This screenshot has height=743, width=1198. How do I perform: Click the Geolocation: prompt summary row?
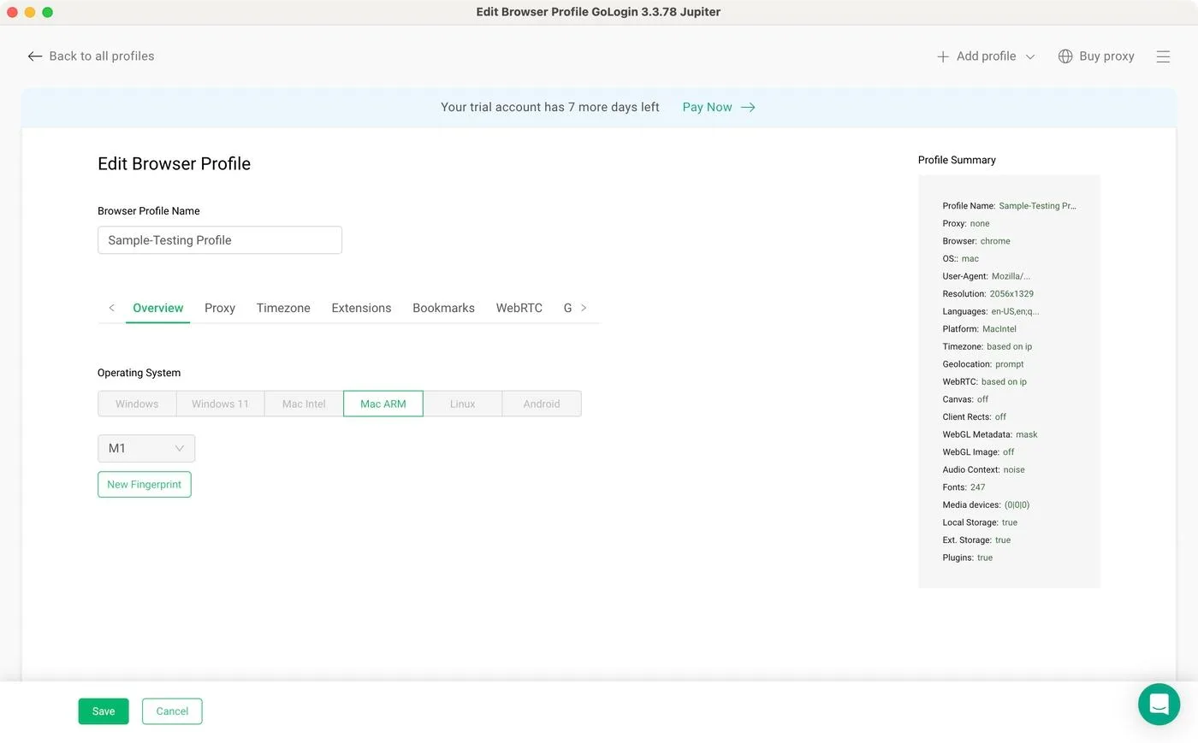pyautogui.click(x=983, y=365)
